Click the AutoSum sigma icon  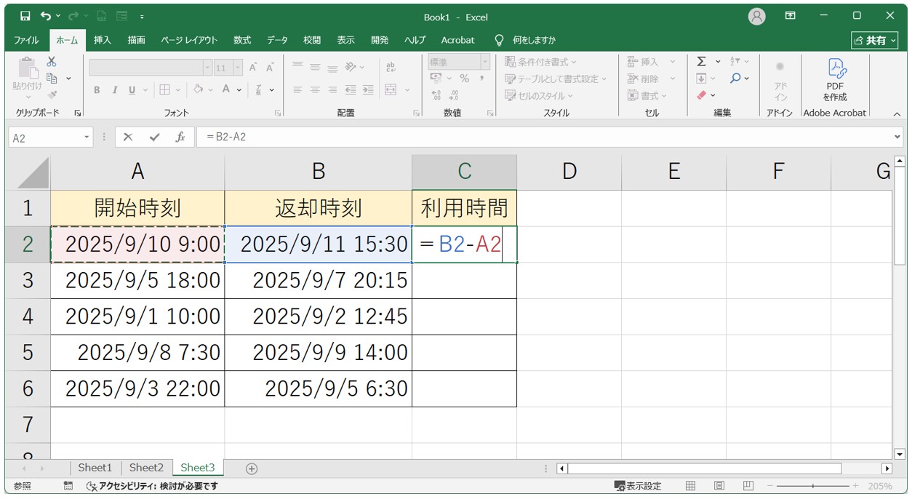point(701,62)
